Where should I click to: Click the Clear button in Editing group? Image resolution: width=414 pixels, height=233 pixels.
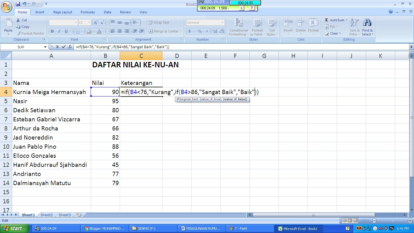pos(334,33)
